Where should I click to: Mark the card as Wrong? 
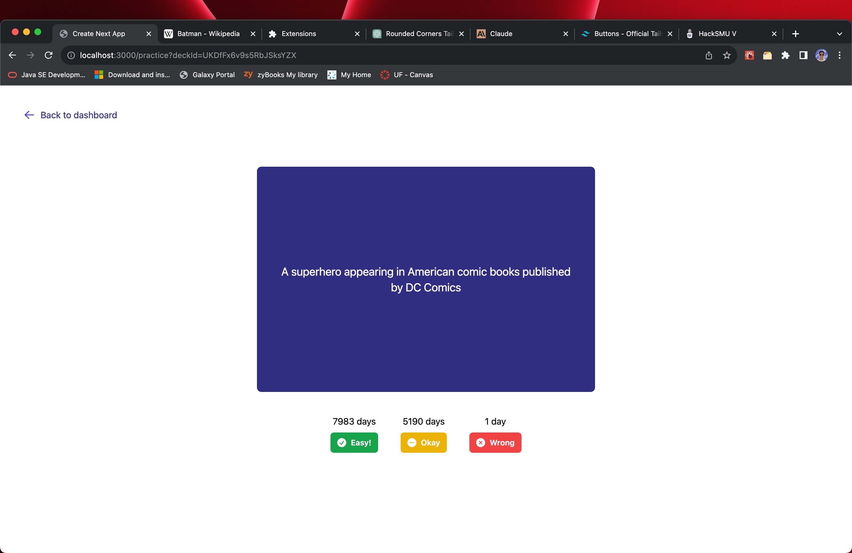coord(495,442)
